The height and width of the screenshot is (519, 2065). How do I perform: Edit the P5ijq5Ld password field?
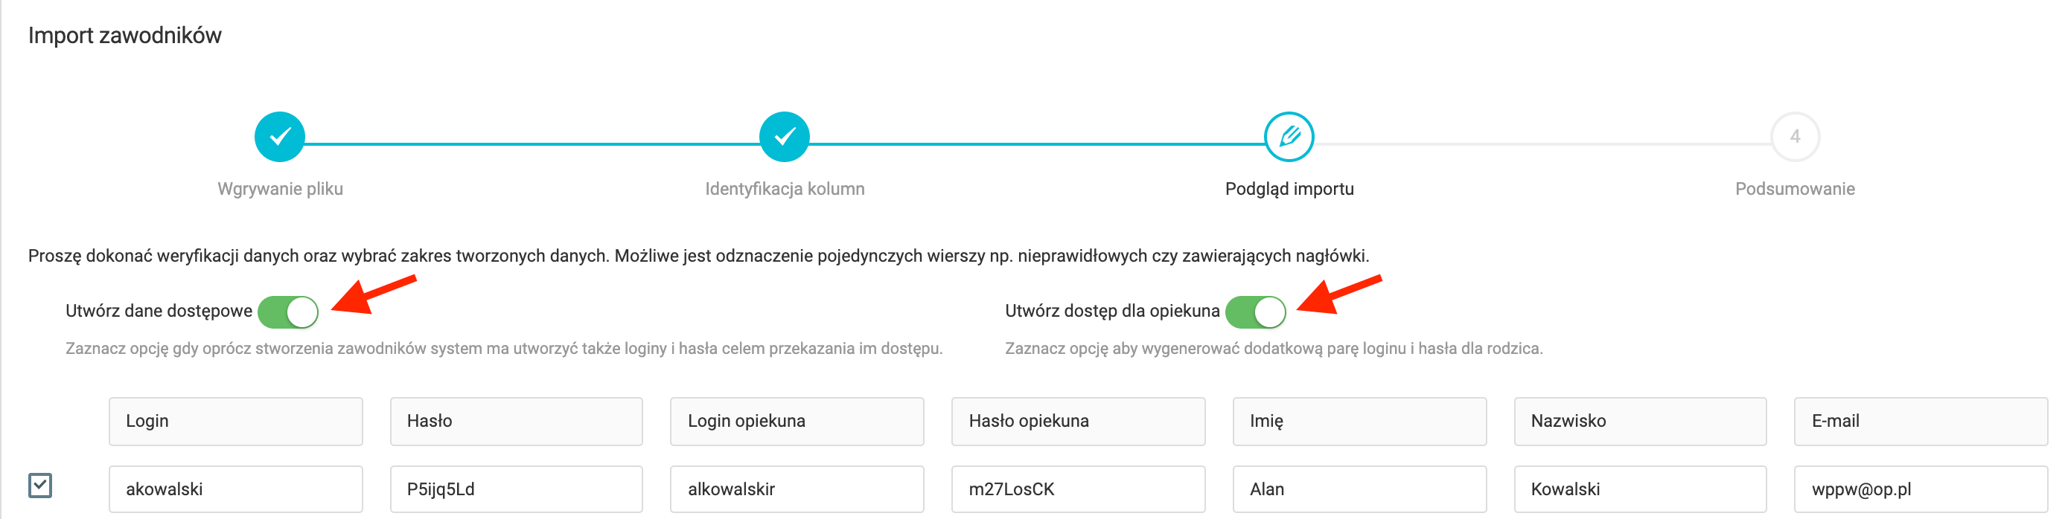tap(517, 489)
